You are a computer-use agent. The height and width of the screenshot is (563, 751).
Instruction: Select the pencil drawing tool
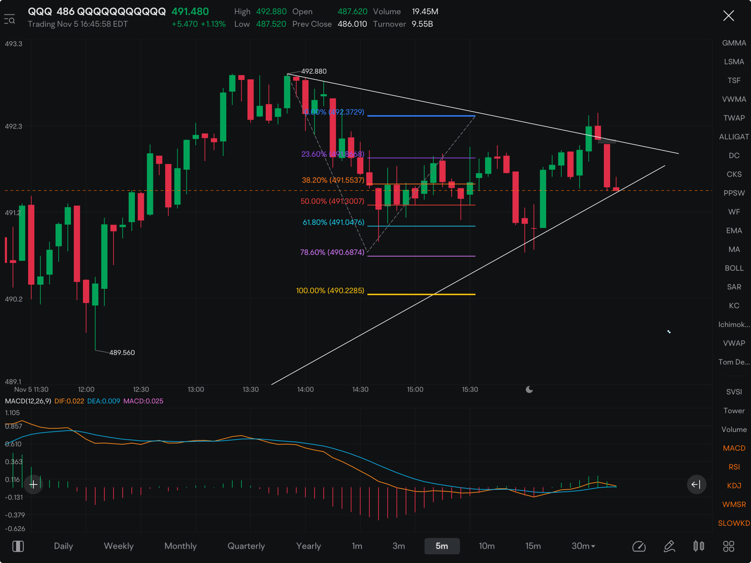669,546
